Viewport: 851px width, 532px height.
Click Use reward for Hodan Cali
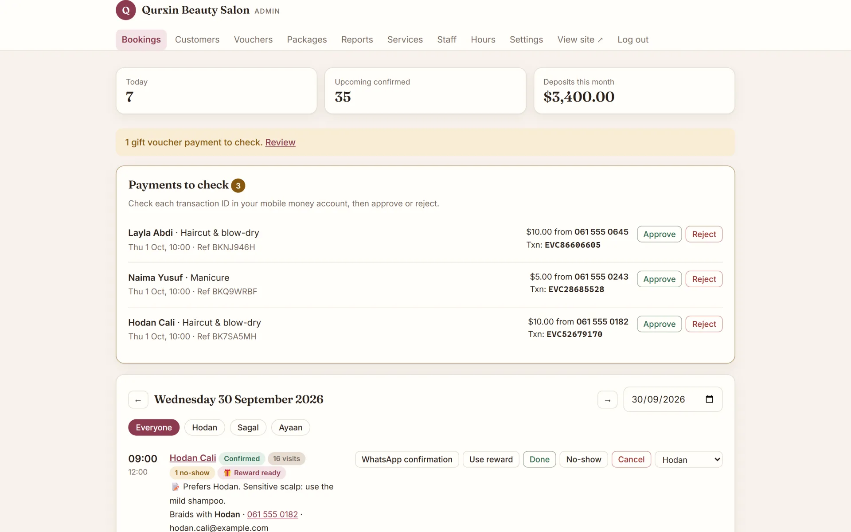tap(491, 459)
